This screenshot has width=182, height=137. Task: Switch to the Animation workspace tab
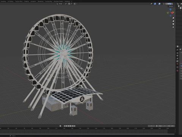33,2
